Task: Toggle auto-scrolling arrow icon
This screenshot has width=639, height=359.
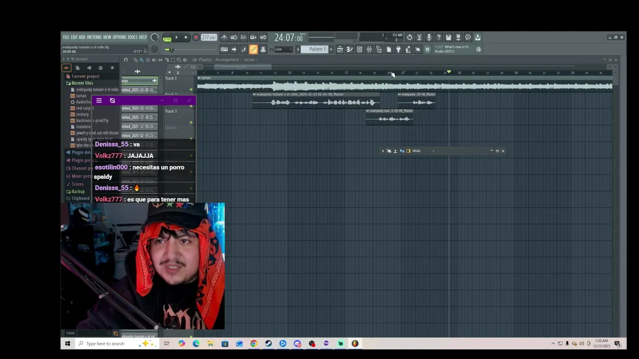Action: point(234,49)
